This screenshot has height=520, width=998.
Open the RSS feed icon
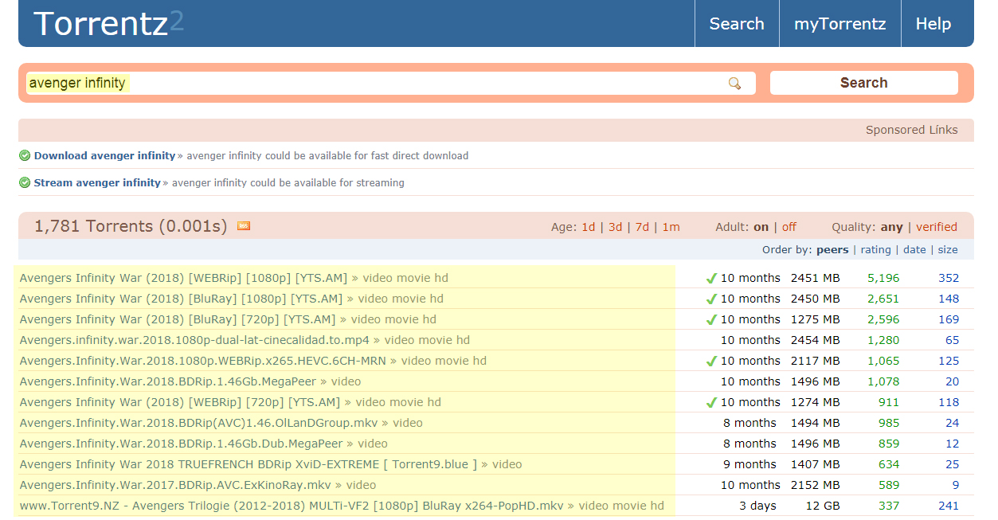244,226
